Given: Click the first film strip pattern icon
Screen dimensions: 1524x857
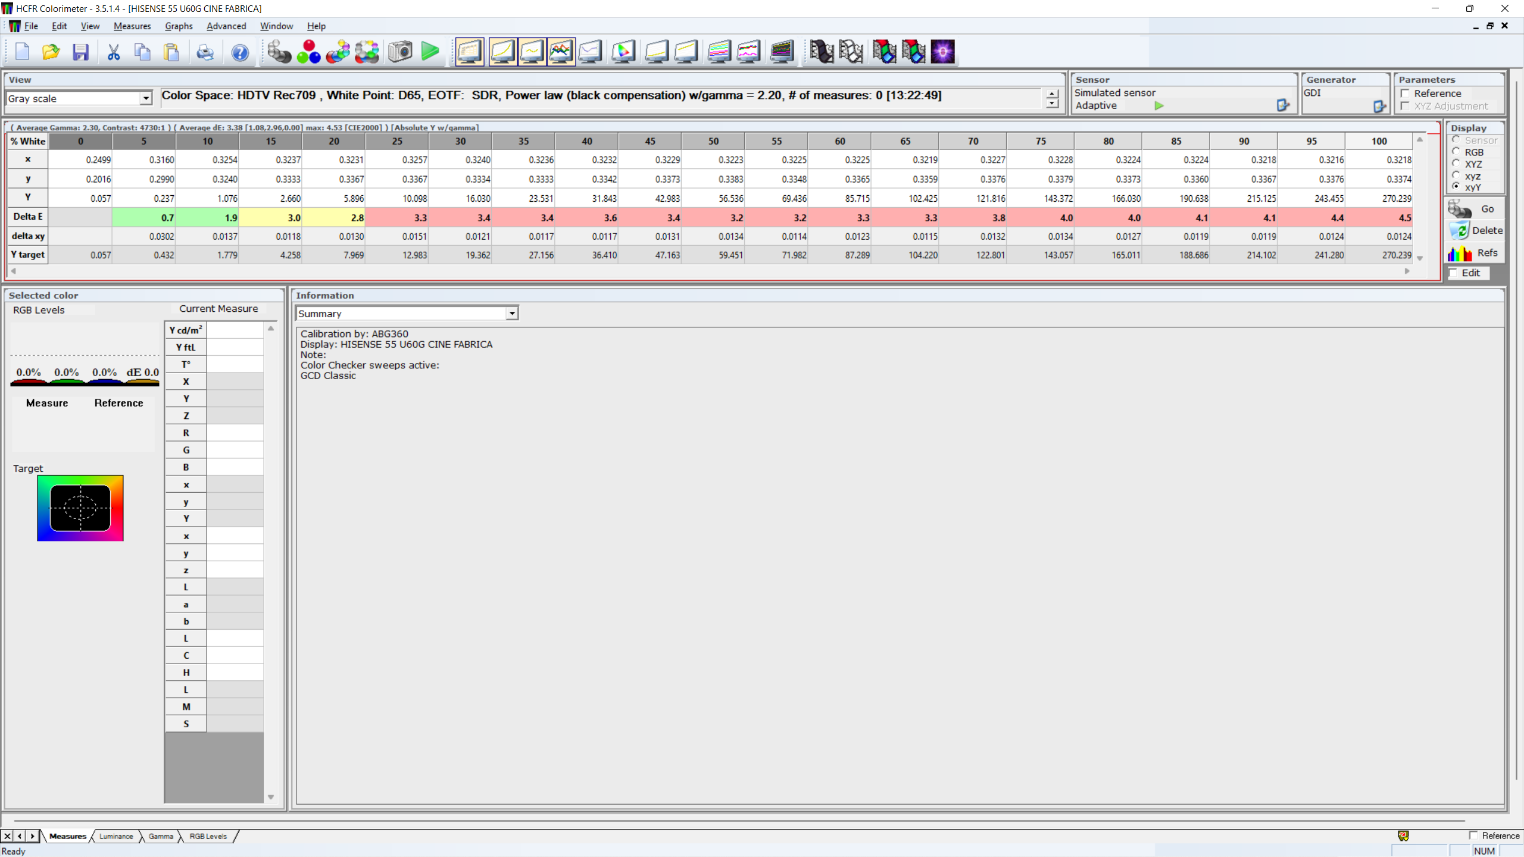Looking at the screenshot, I should (822, 52).
